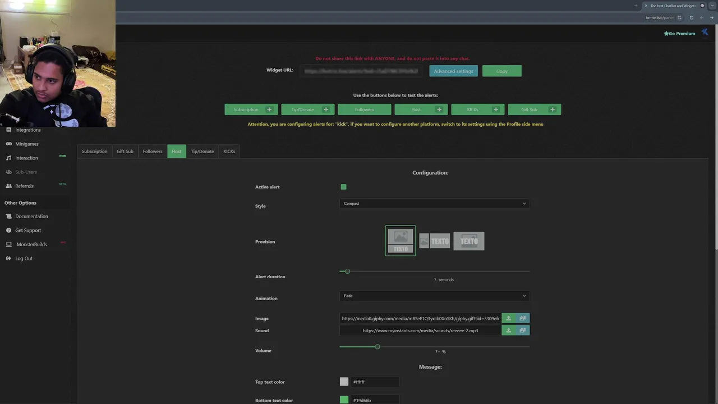Open media gallery for the Image field
This screenshot has height=404, width=718.
click(x=523, y=318)
